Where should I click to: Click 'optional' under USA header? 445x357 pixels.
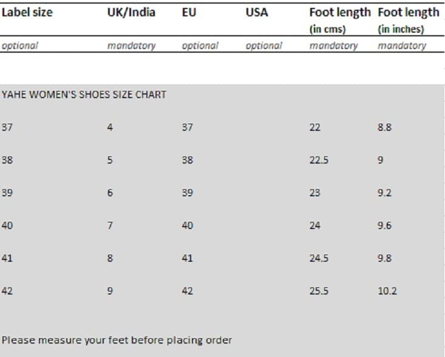(263, 45)
